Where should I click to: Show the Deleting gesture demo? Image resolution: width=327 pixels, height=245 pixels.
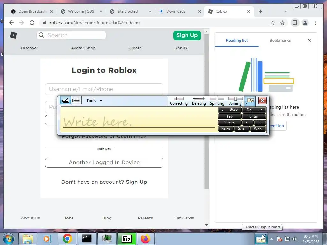[x=199, y=101]
